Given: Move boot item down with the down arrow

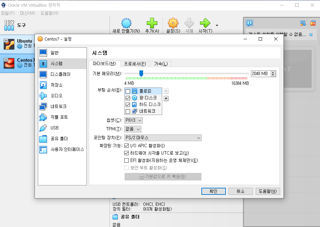Looking at the screenshot, I should (166, 99).
